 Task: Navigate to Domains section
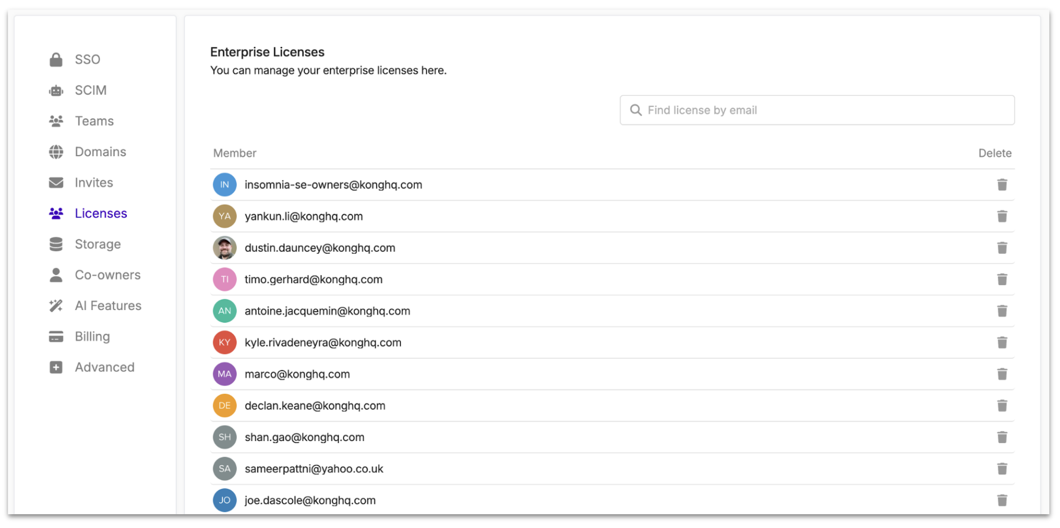coord(100,152)
